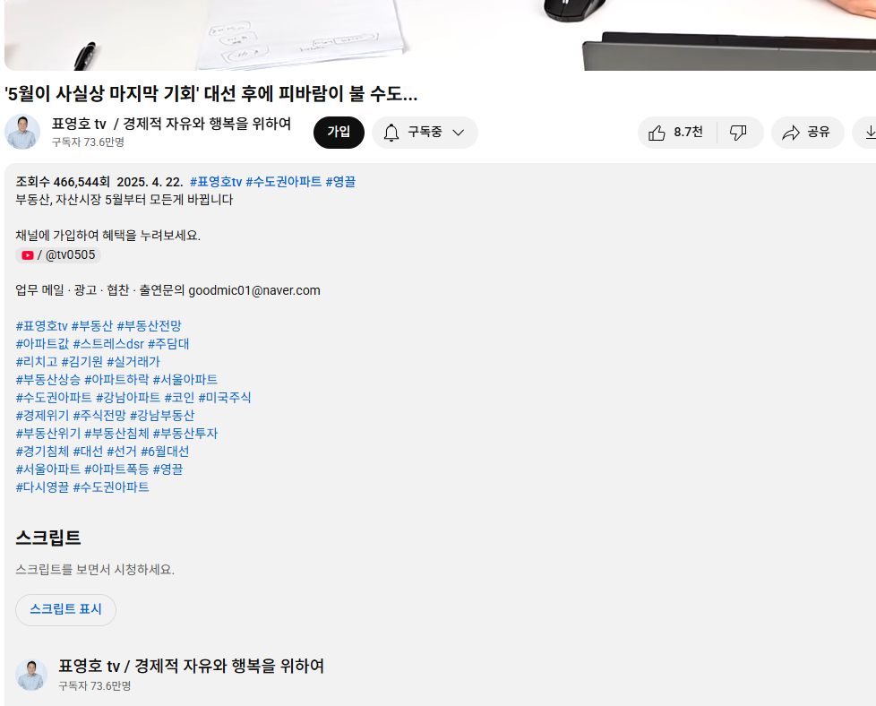Click top #표영호tv hashtag beside date

coord(216,182)
